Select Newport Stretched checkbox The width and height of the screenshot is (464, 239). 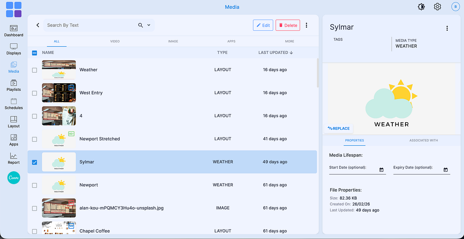pos(34,139)
